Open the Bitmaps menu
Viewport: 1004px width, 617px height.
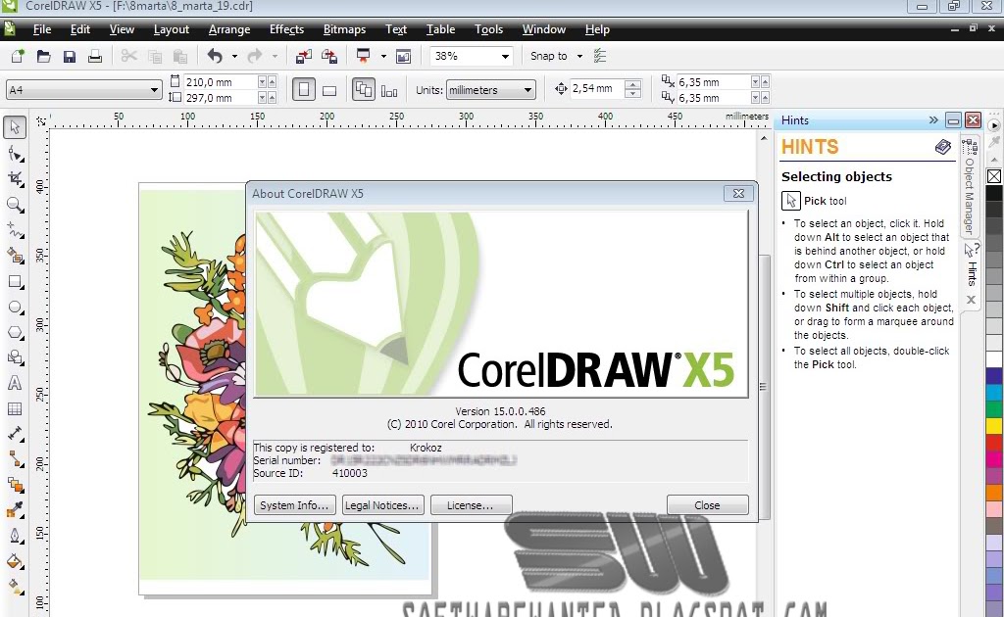point(344,29)
